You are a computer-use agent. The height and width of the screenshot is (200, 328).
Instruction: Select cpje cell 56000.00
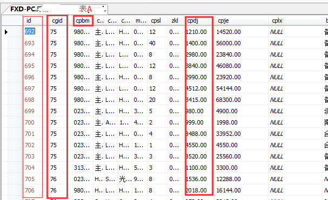coord(228,43)
